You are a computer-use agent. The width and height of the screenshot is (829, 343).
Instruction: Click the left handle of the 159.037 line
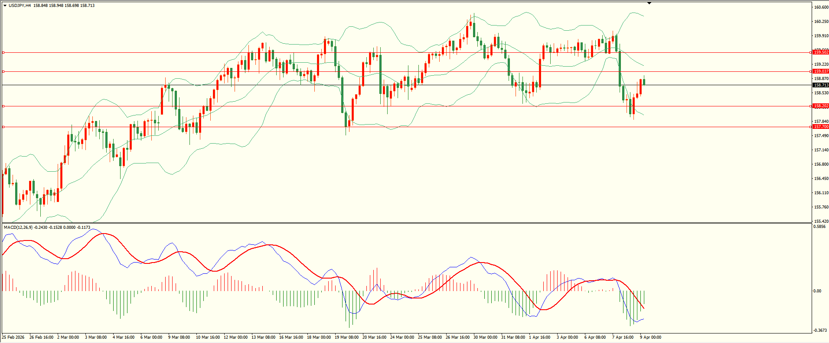tap(3, 71)
